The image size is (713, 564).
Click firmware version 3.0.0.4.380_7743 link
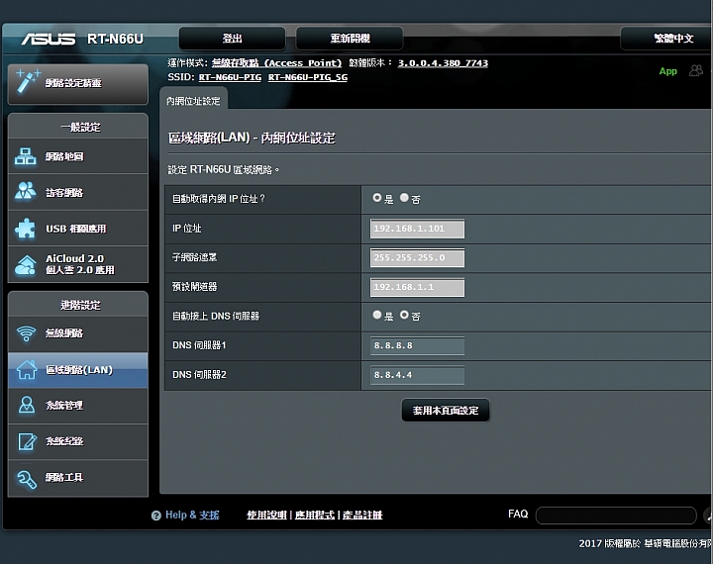(443, 63)
